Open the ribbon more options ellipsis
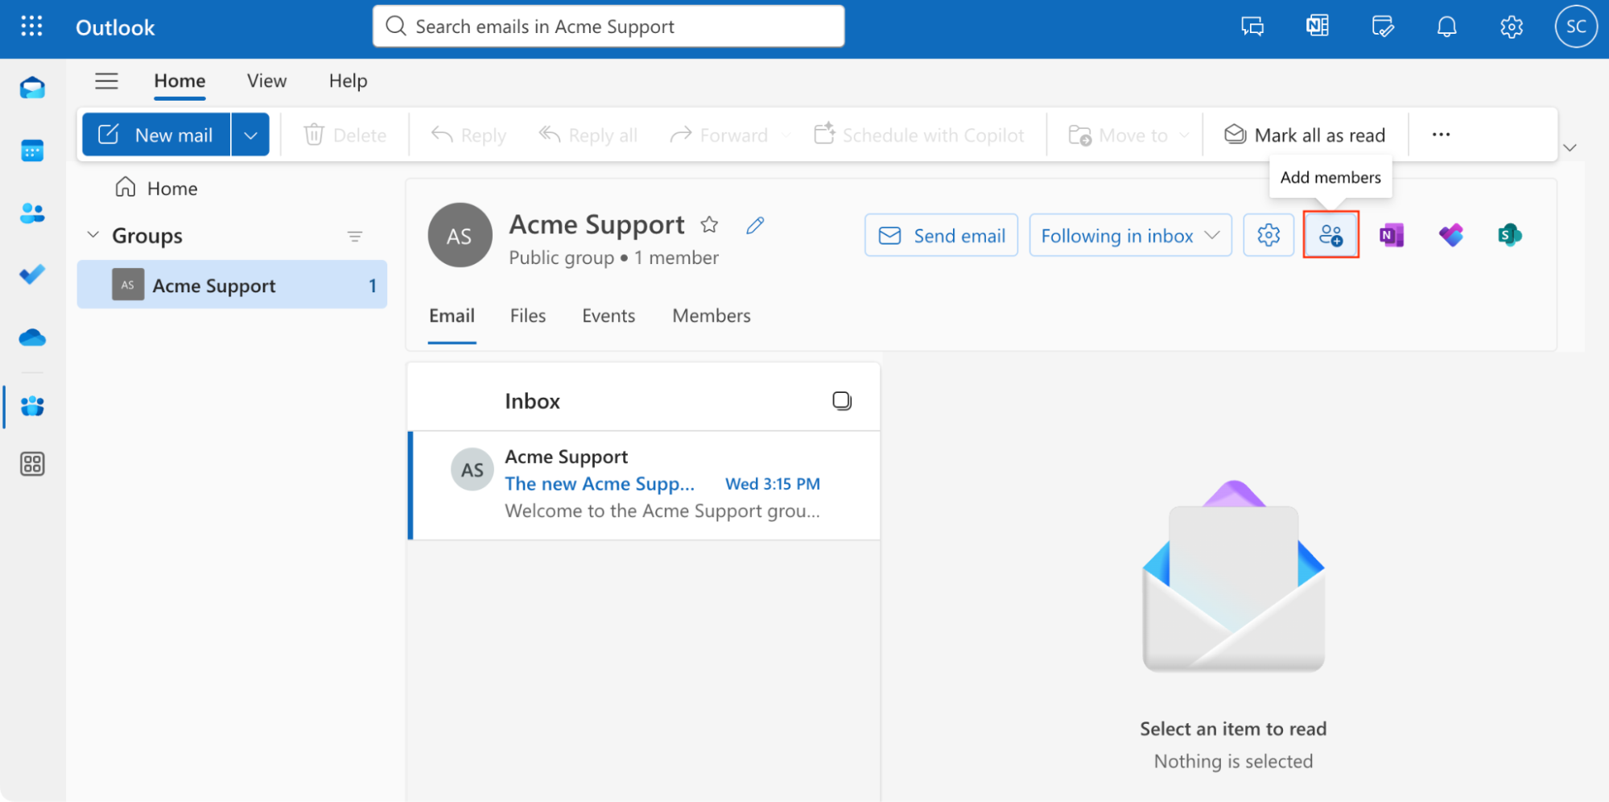The image size is (1609, 802). coord(1441,134)
